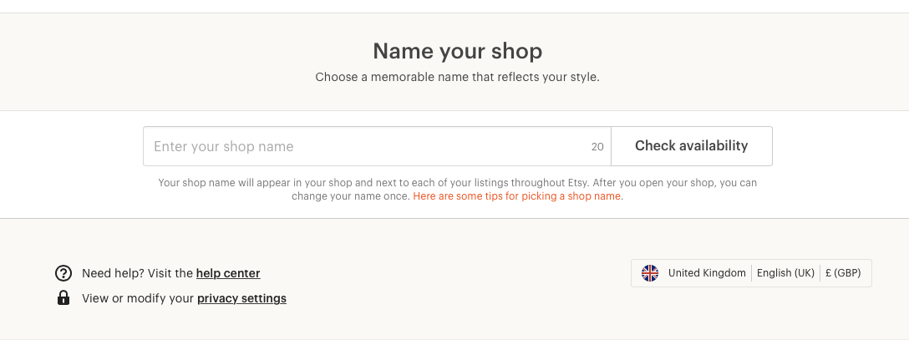Open tips for picking a shop name
The height and width of the screenshot is (340, 909).
pyautogui.click(x=518, y=196)
